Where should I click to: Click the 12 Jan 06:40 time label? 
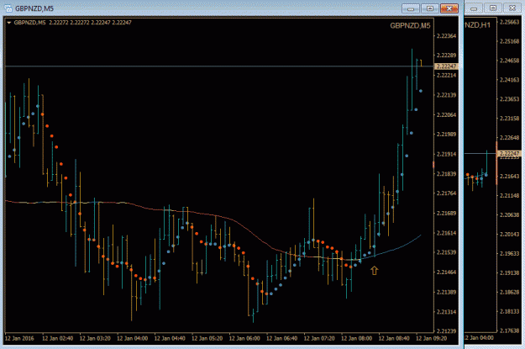[281, 338]
